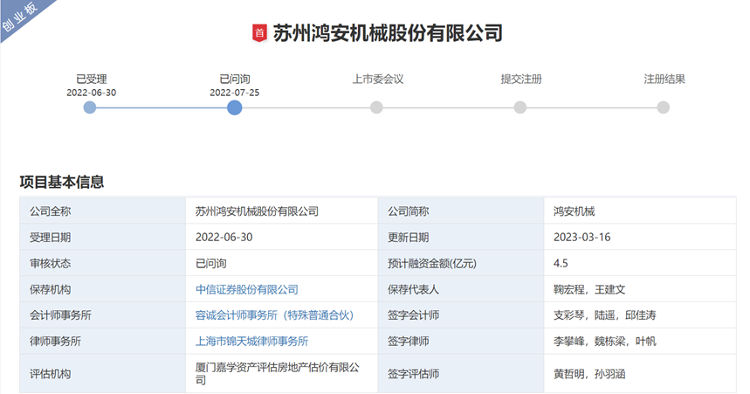750x394 pixels.
Task: Click the 项目基本信息 section heading
Action: [62, 182]
